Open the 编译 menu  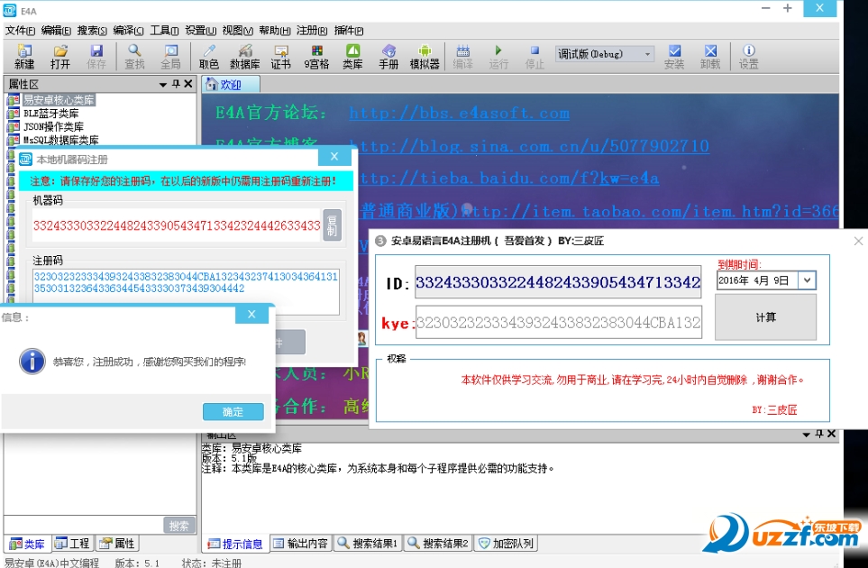128,30
